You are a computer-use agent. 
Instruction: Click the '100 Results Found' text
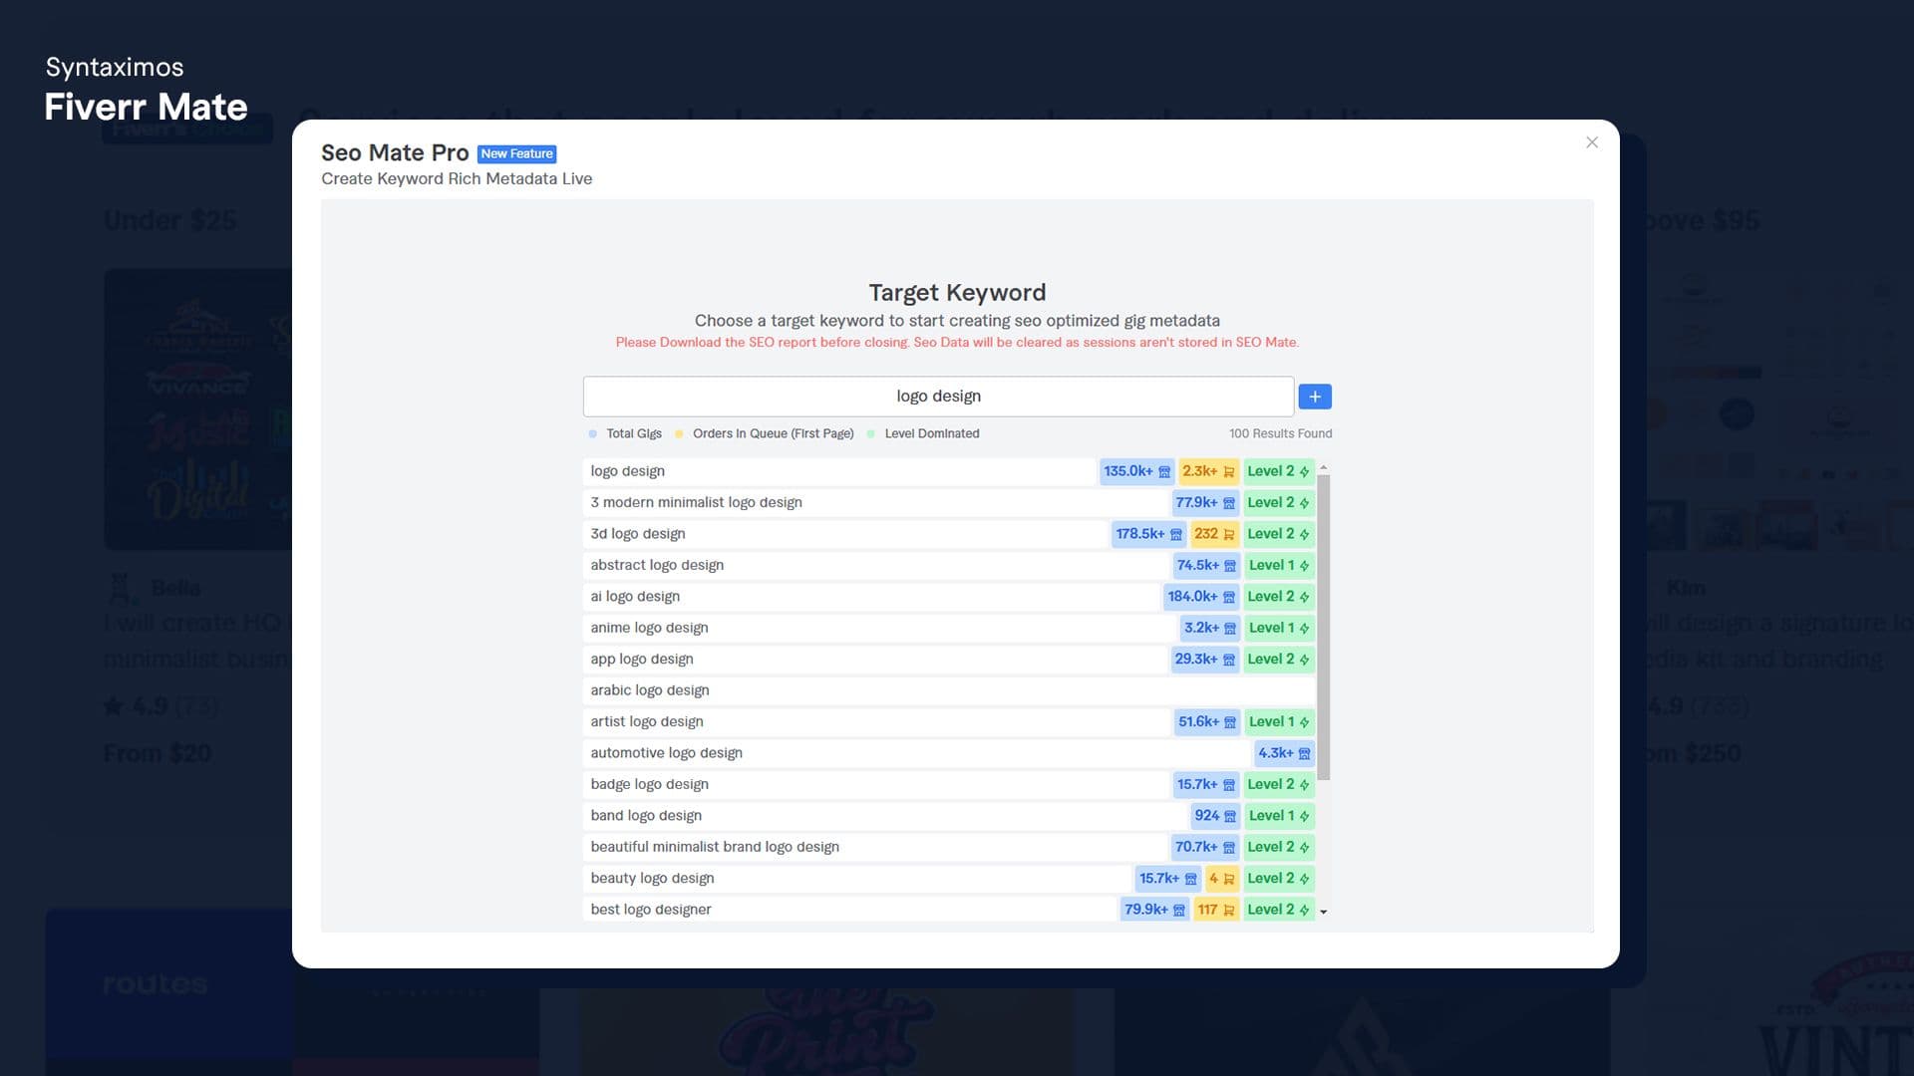coord(1280,433)
